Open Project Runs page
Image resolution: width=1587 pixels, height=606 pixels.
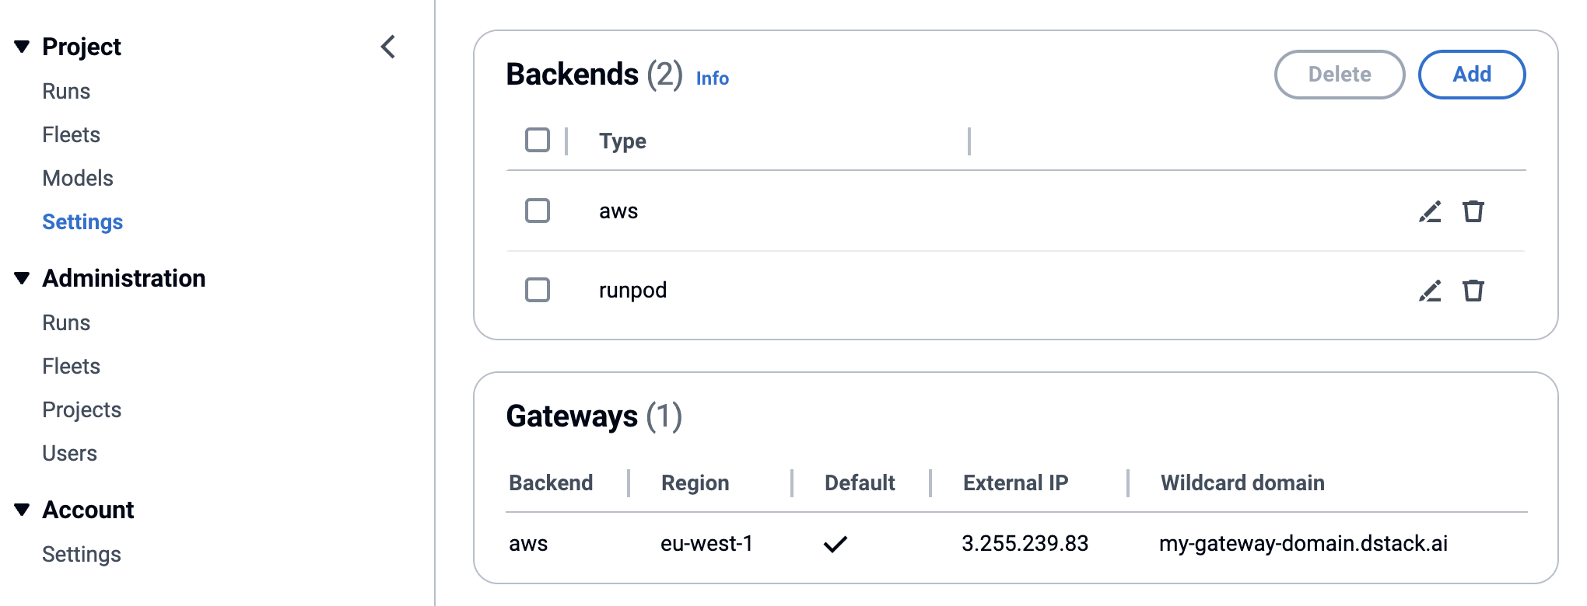point(66,91)
